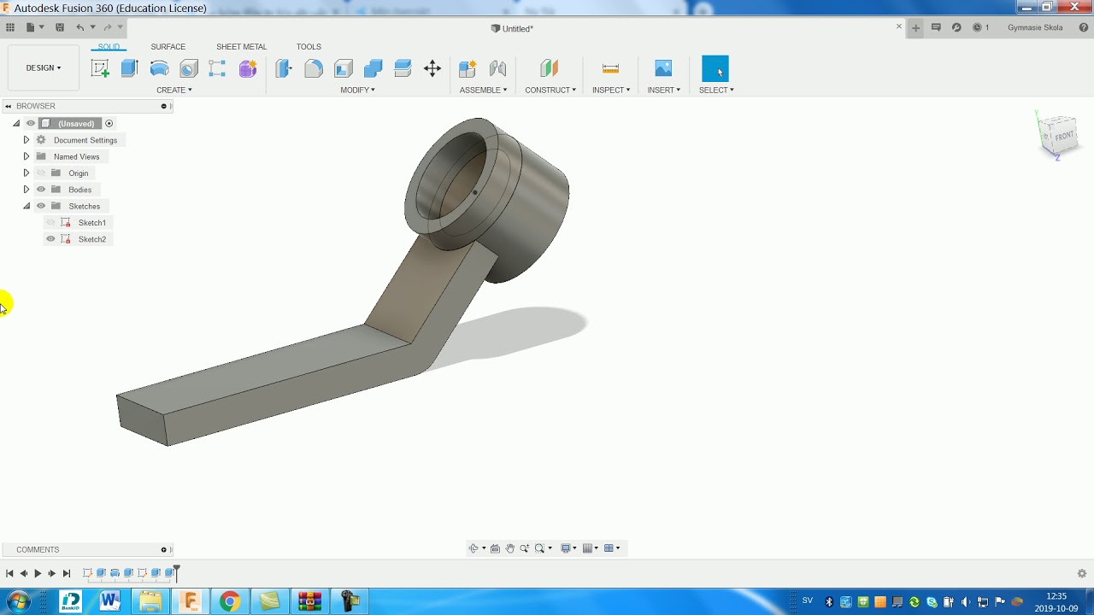Activate the Unsaved component radio button
This screenshot has width=1094, height=615.
(x=109, y=123)
